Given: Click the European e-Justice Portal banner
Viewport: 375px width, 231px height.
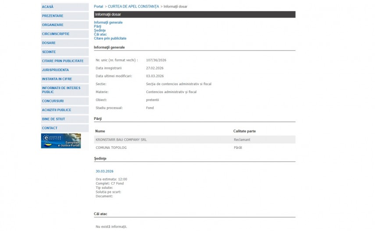Looking at the screenshot, I should (61, 141).
